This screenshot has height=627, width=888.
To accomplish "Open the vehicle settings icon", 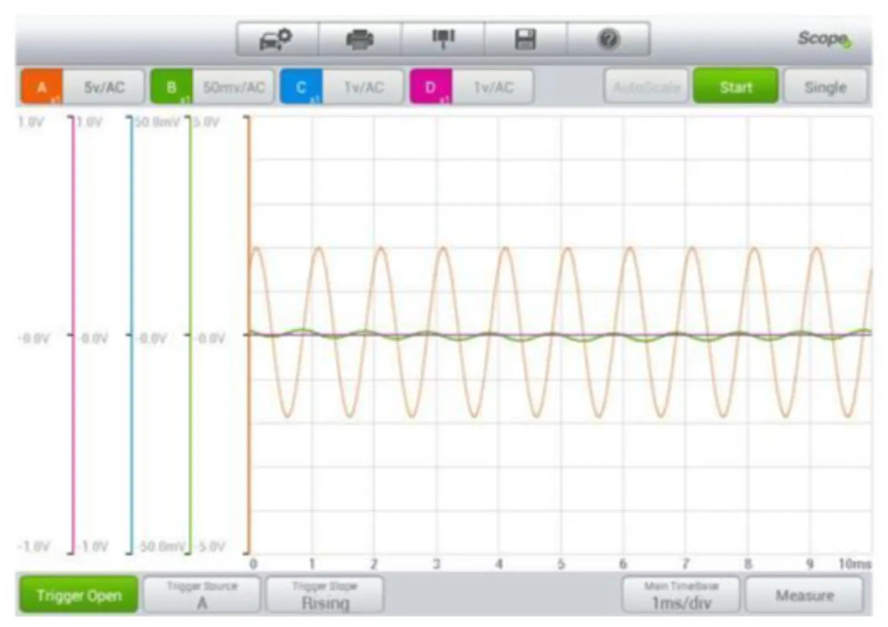I will tap(277, 39).
